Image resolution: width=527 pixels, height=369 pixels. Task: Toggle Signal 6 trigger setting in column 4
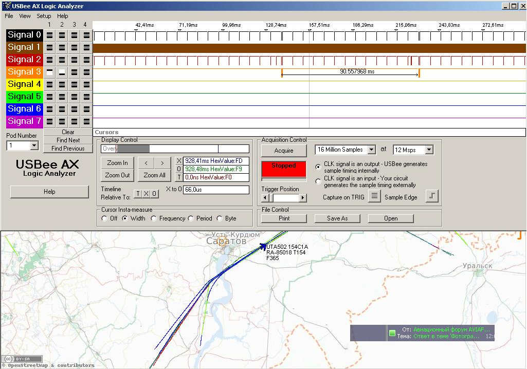(86, 109)
